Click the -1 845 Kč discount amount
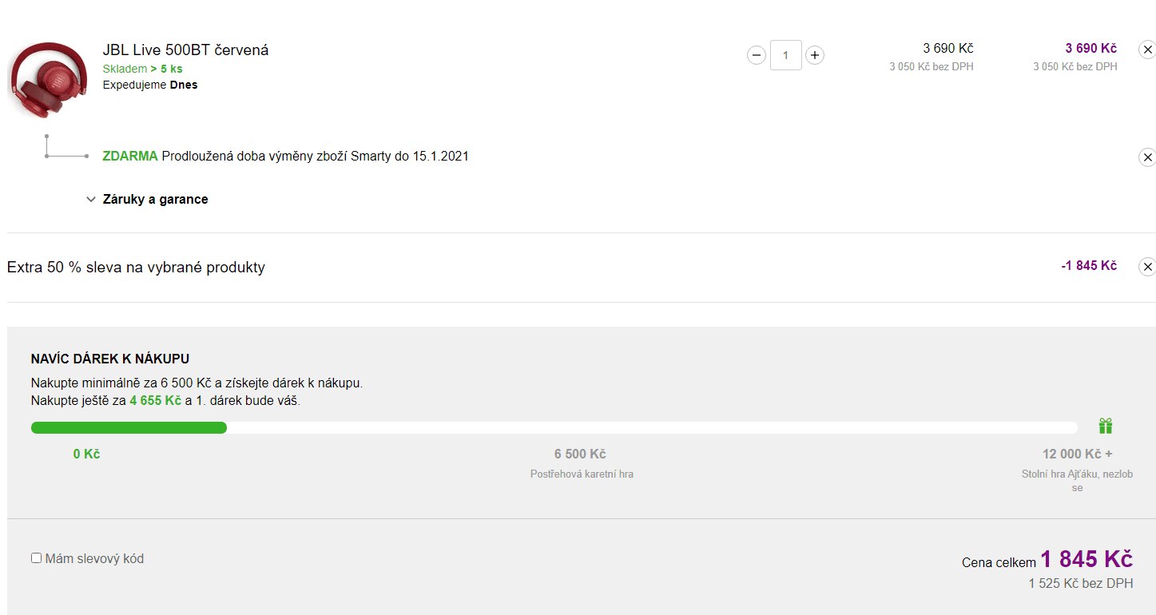 1089,265
